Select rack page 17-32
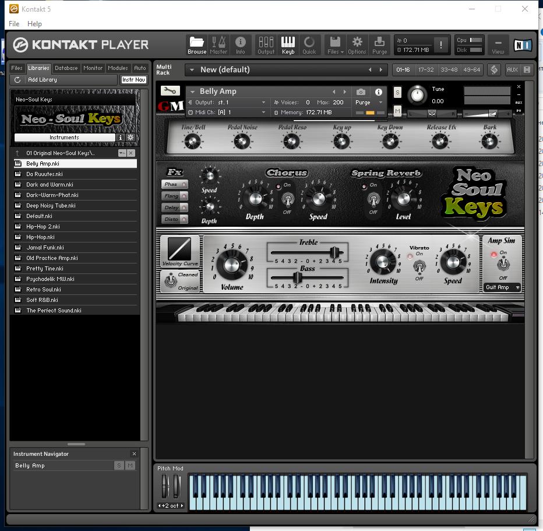 (x=426, y=70)
